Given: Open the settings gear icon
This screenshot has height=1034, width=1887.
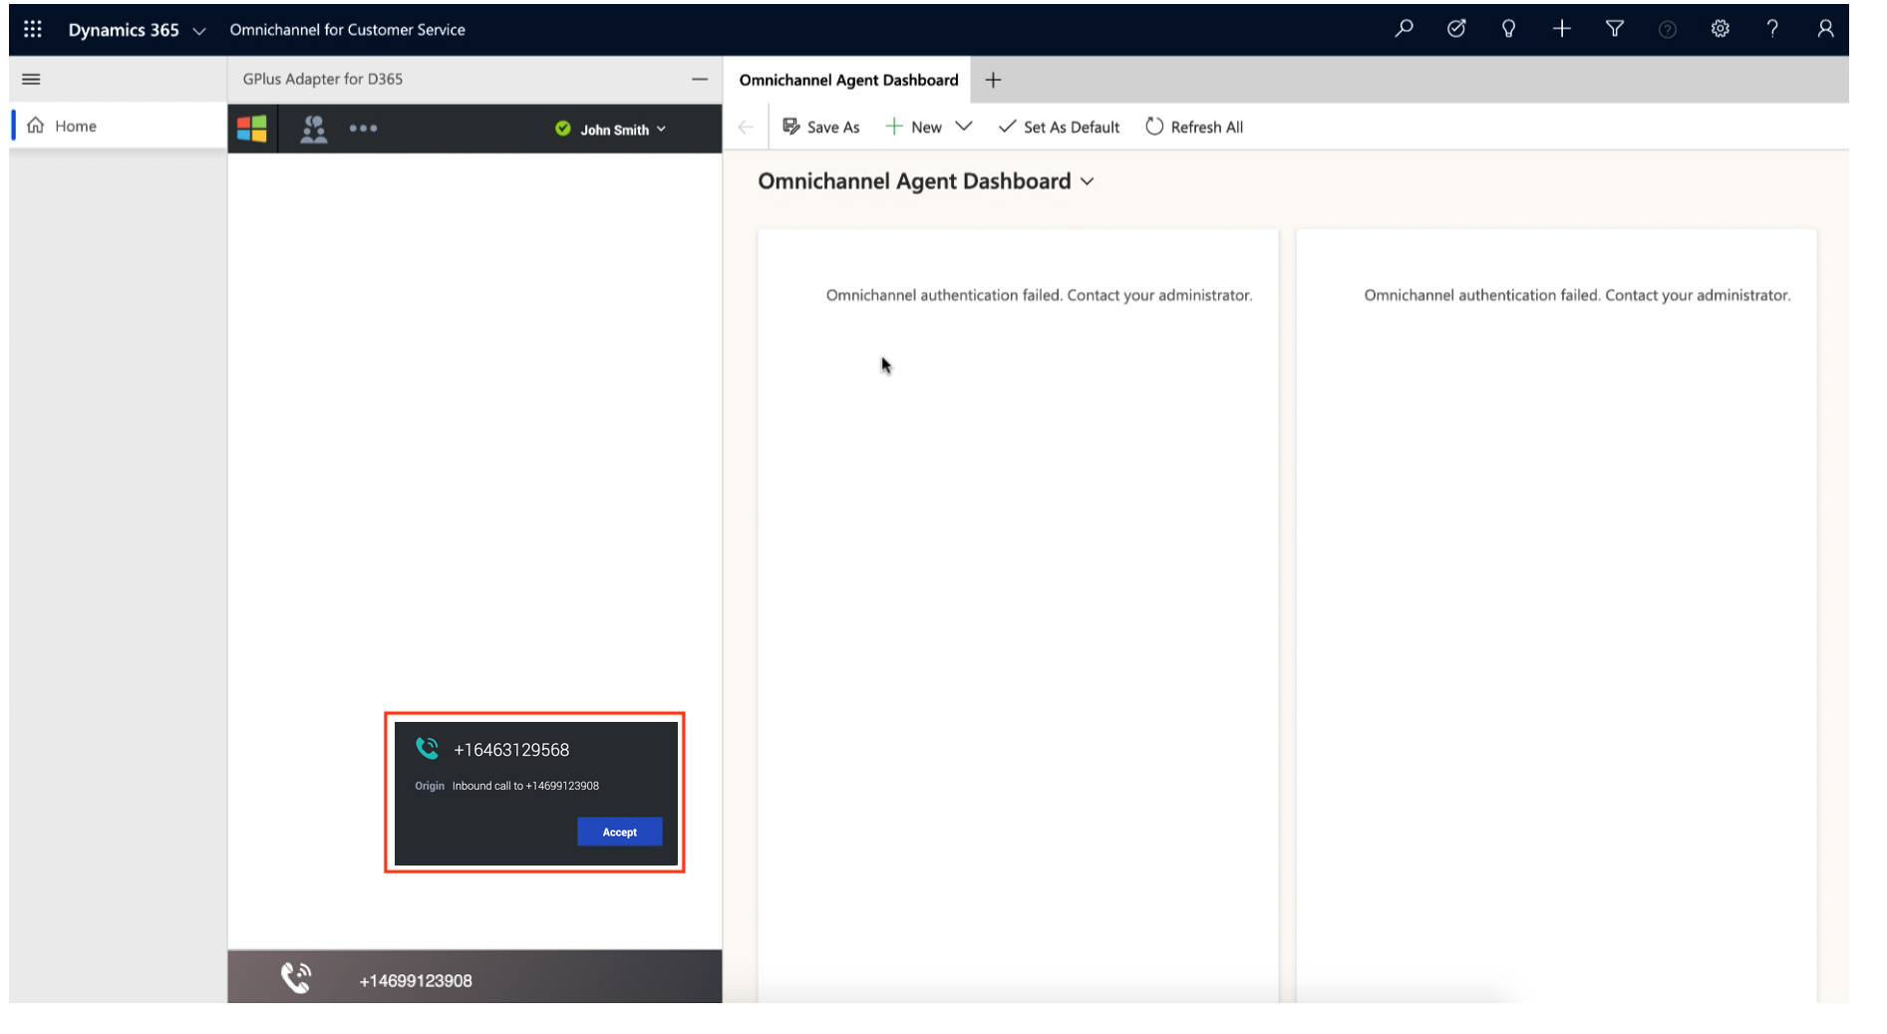Looking at the screenshot, I should (1721, 29).
